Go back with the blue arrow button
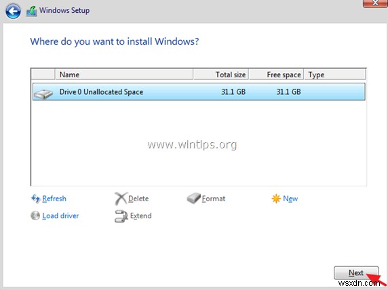The height and width of the screenshot is (290, 388). [13, 11]
